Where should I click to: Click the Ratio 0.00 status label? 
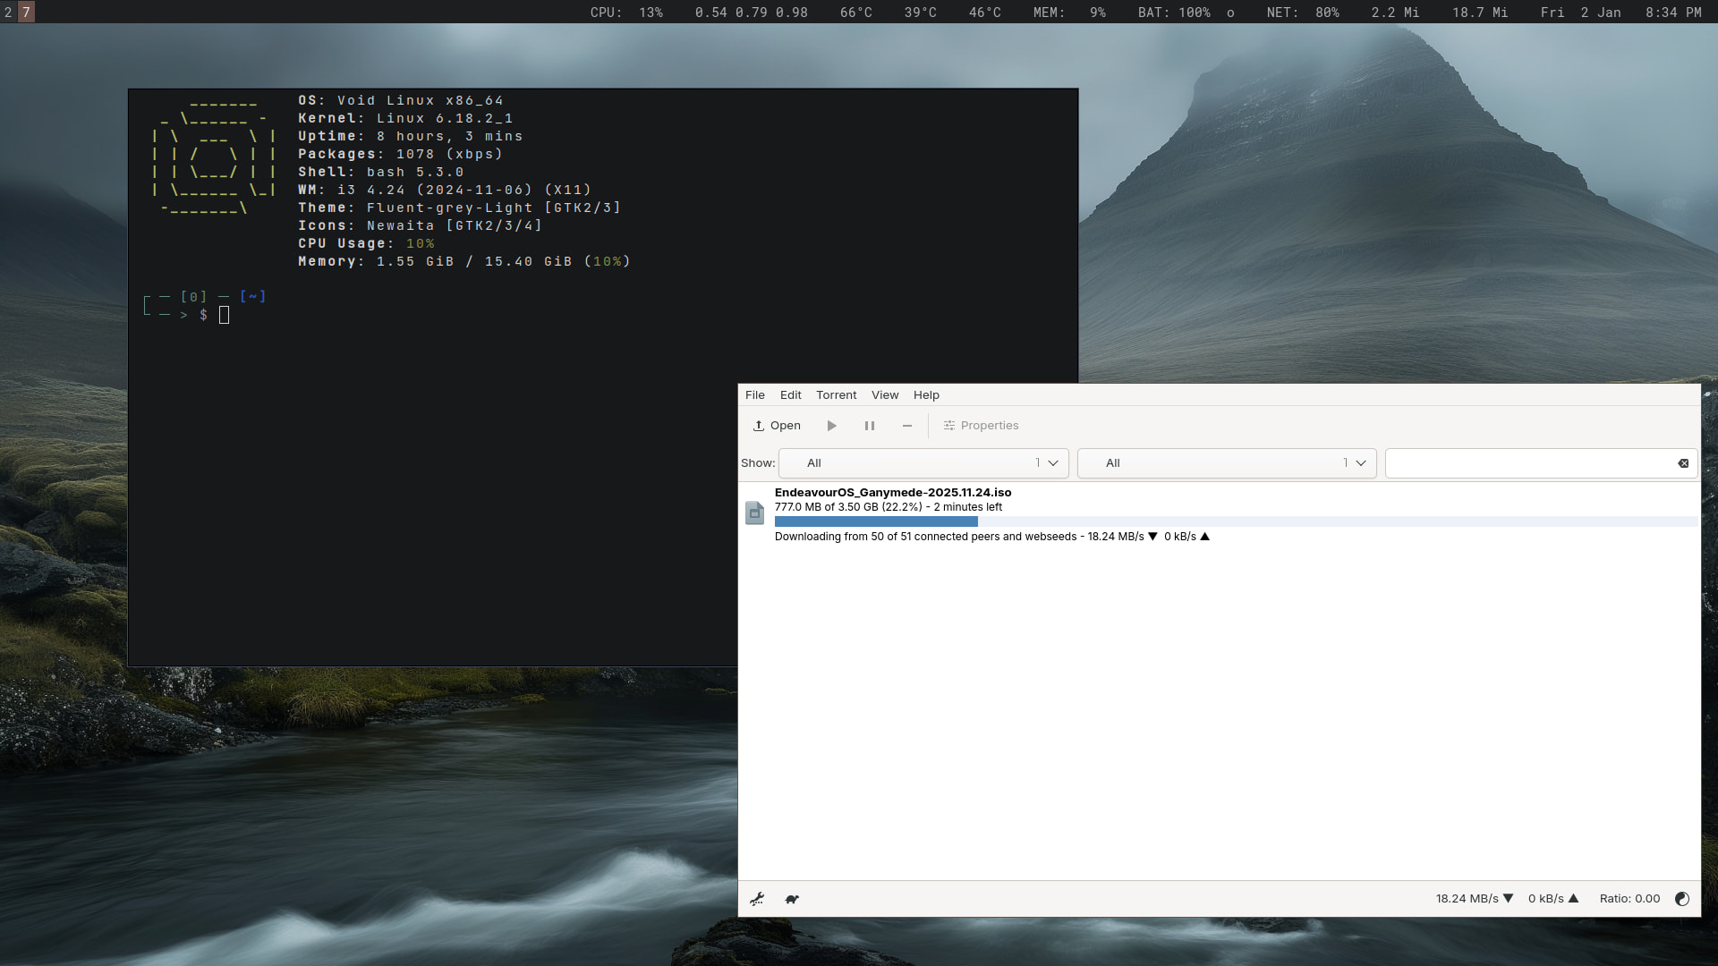pos(1629,899)
